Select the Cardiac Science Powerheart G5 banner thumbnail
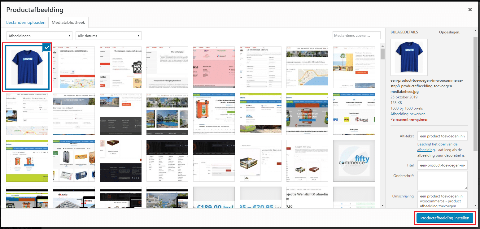The image size is (480, 229). coord(307,114)
